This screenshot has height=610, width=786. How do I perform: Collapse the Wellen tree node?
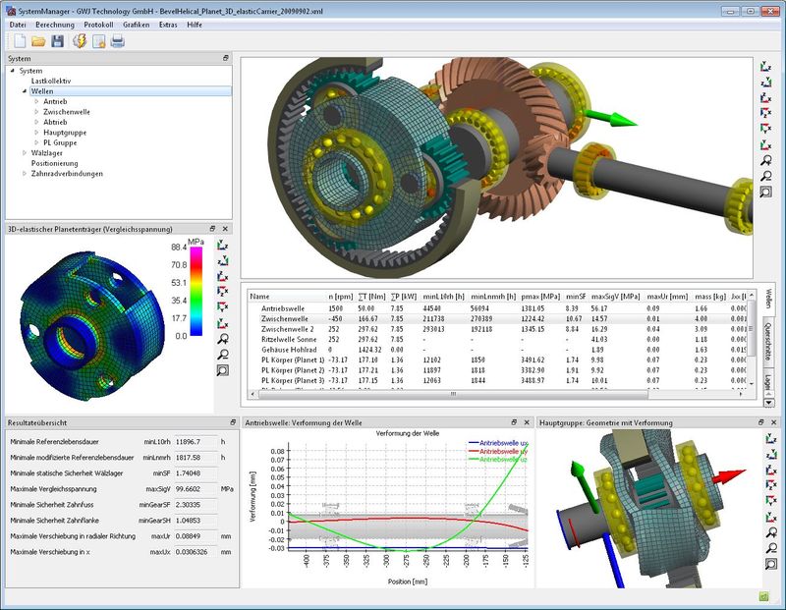(24, 90)
